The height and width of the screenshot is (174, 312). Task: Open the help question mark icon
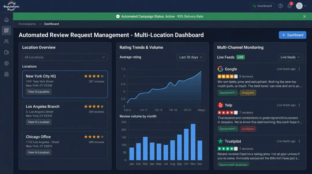(x=280, y=6)
